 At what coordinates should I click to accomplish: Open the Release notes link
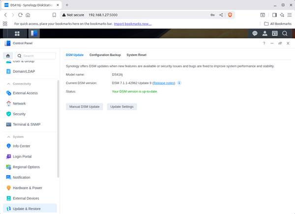pyautogui.click(x=164, y=83)
